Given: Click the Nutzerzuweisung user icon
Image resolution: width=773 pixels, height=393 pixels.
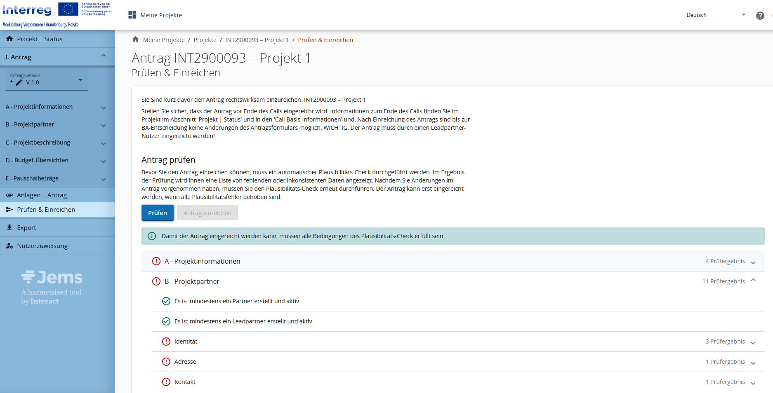Looking at the screenshot, I should click(9, 246).
